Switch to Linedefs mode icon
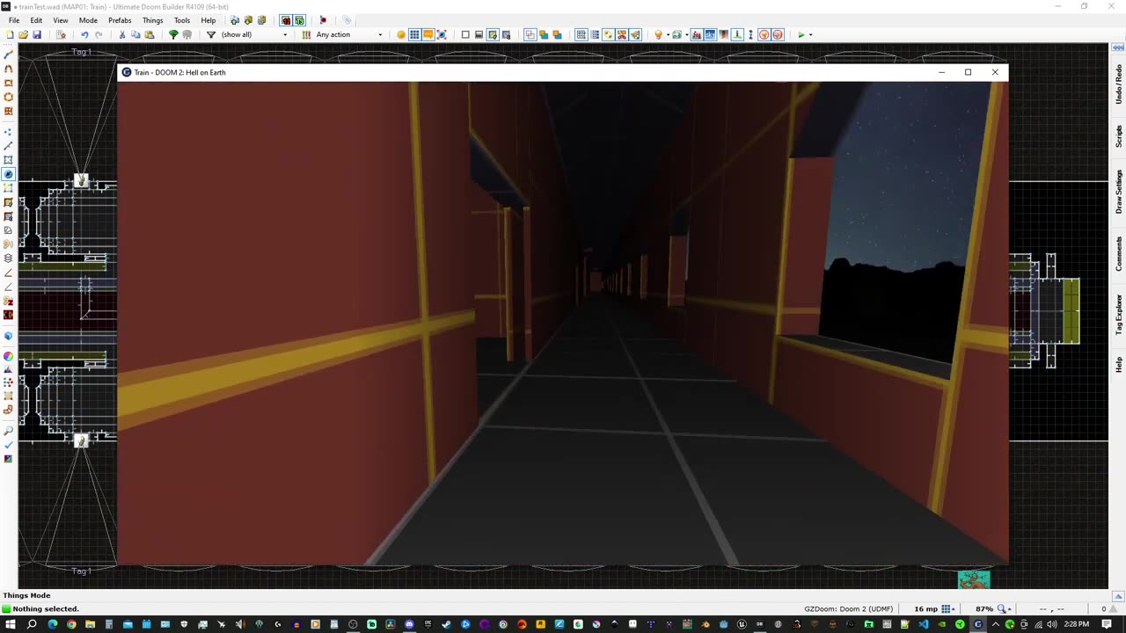The width and height of the screenshot is (1126, 633). (x=9, y=145)
